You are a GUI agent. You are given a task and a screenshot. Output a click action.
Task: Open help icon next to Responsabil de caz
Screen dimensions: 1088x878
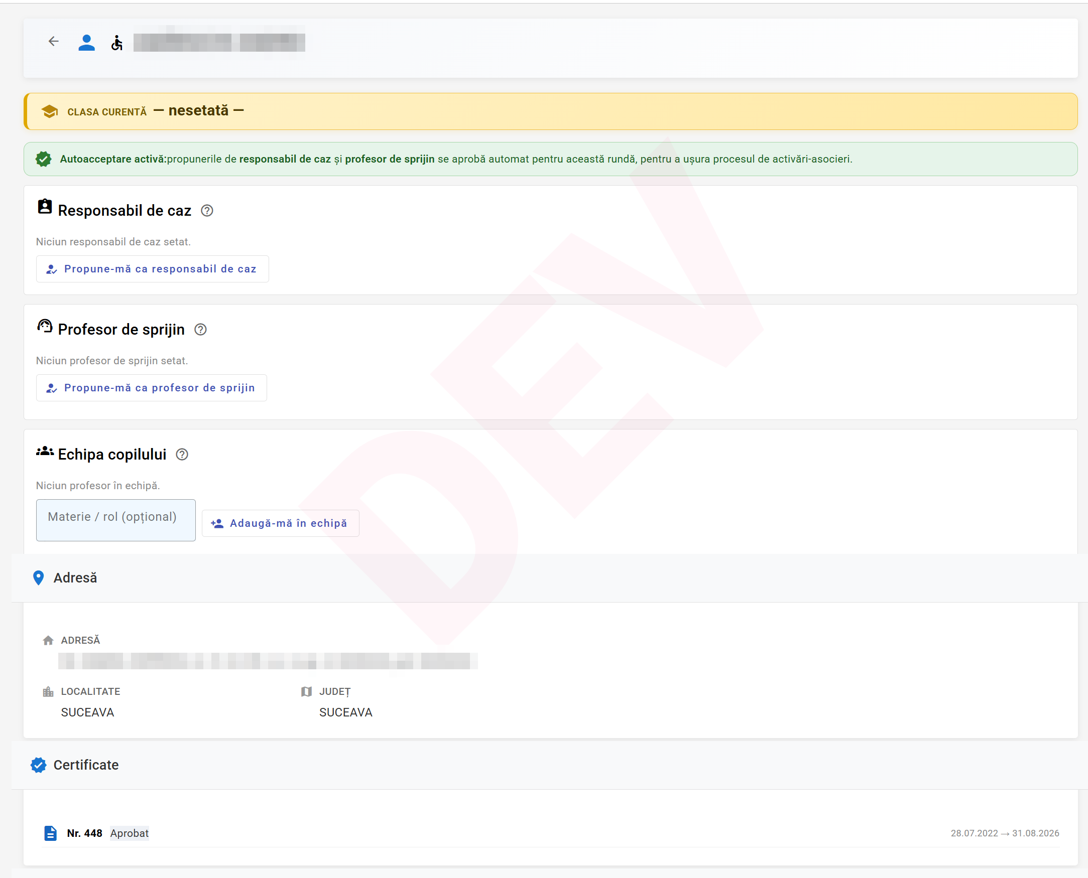pyautogui.click(x=207, y=210)
